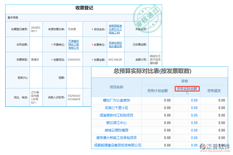The height and width of the screenshot is (155, 233).
Task: Click the 基本信息 section header
Action: [12, 18]
